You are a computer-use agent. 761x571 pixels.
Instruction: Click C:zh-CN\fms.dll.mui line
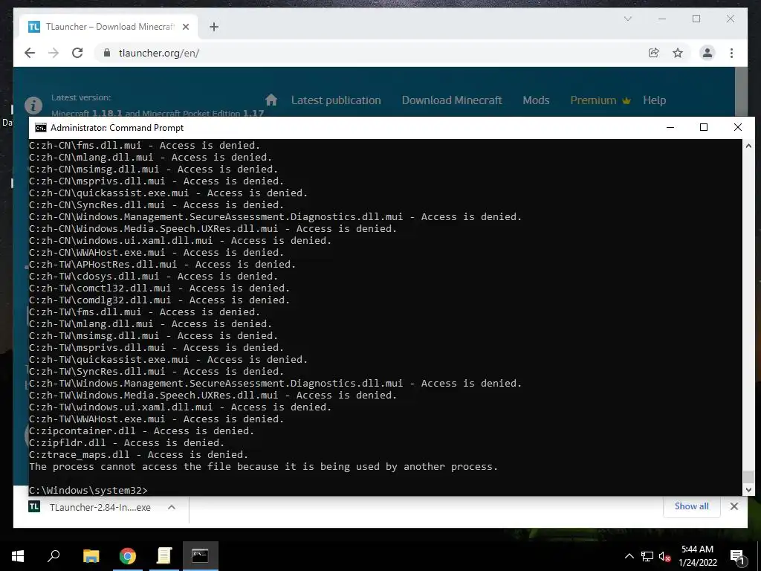point(145,146)
